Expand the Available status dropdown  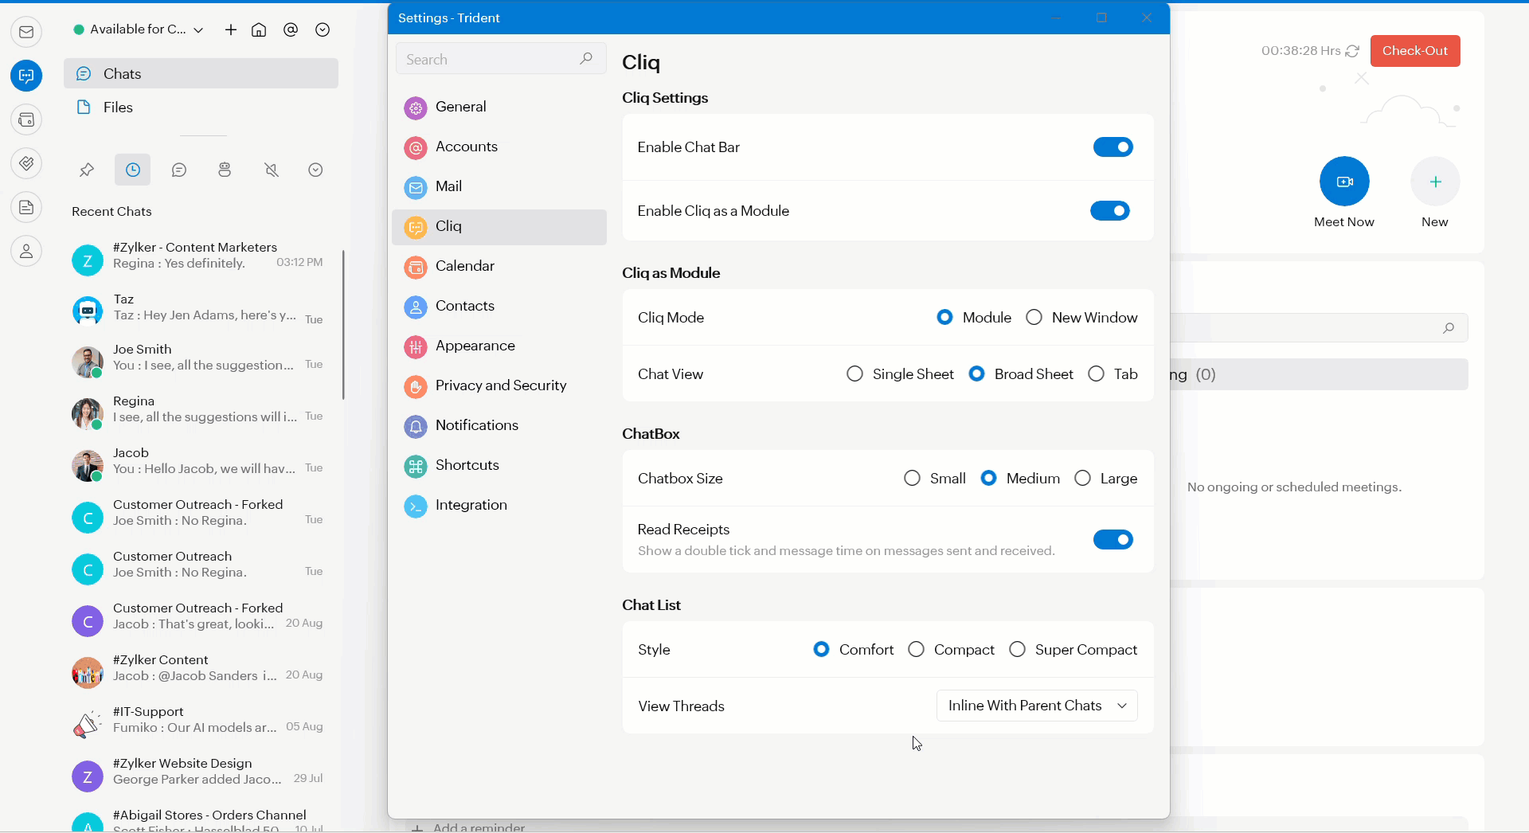198,29
